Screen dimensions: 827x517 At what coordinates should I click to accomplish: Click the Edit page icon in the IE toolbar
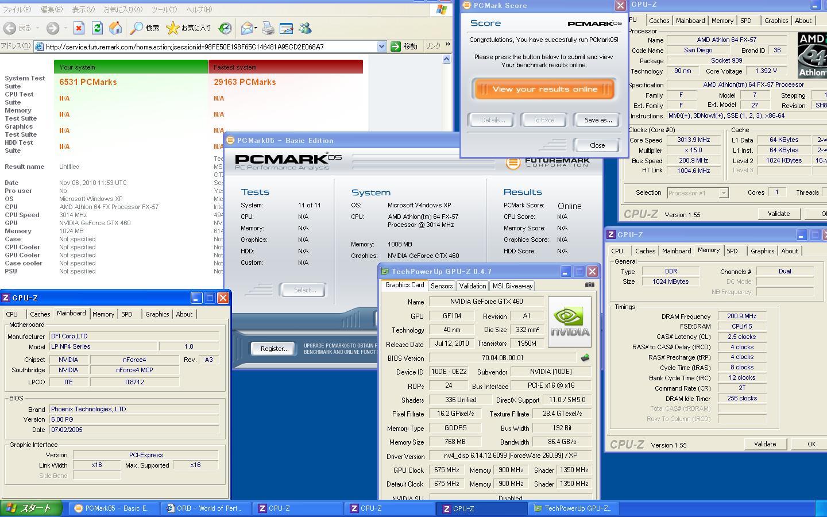coord(286,28)
